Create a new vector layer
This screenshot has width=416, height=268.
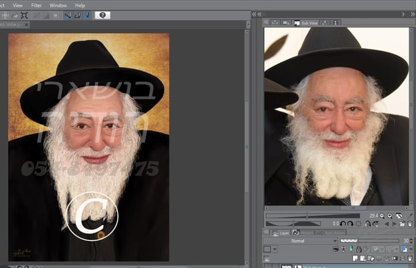coord(362,259)
